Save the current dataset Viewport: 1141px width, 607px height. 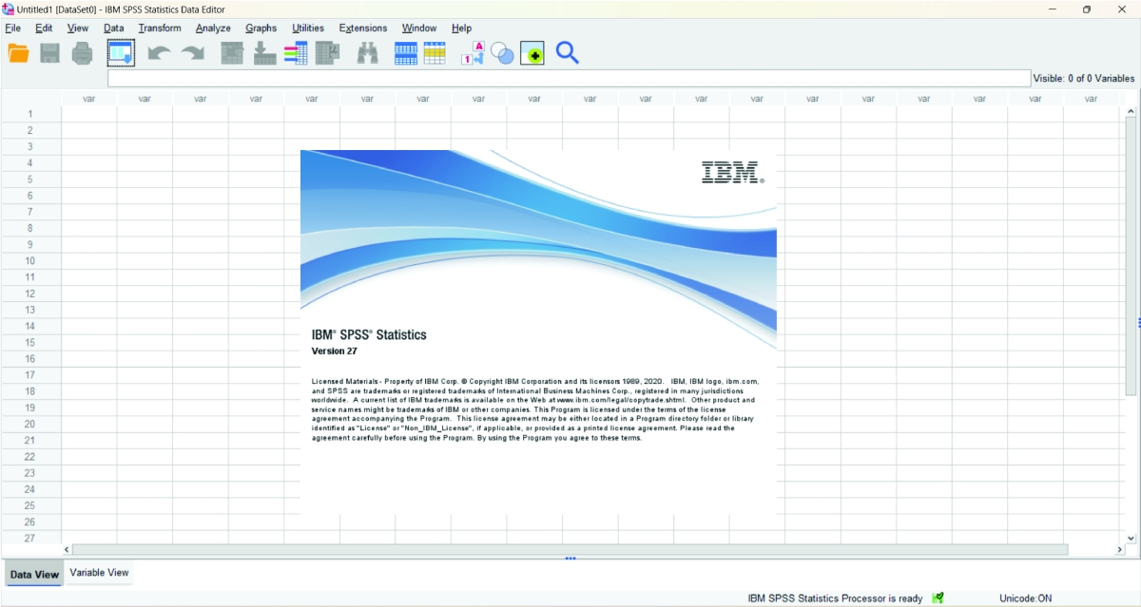pyautogui.click(x=48, y=53)
